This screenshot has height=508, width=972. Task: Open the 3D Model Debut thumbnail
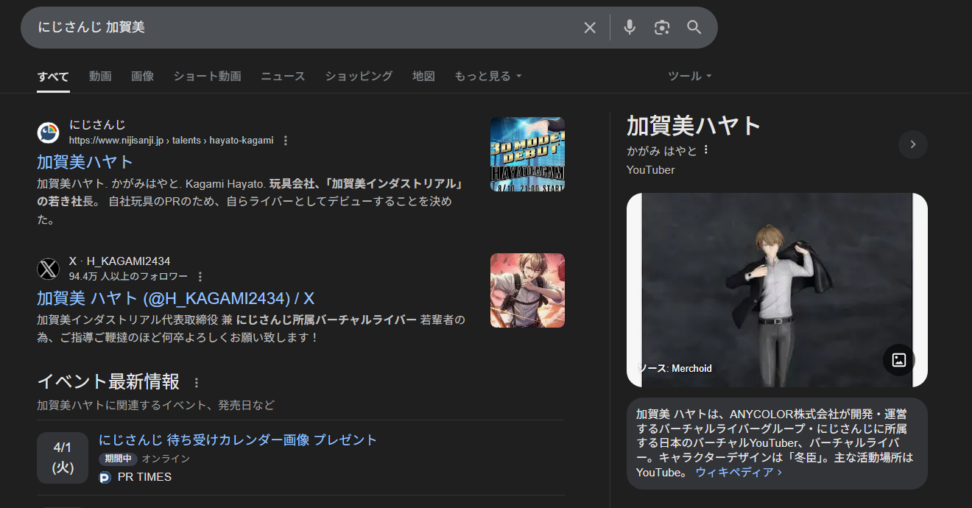[x=527, y=155]
